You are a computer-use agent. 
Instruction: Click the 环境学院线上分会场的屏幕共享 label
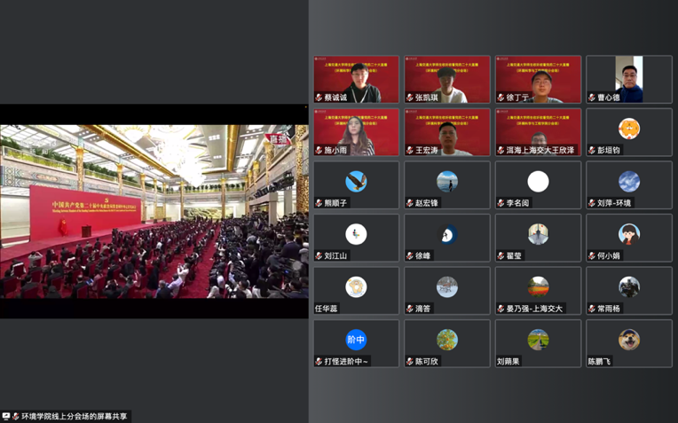(x=75, y=416)
